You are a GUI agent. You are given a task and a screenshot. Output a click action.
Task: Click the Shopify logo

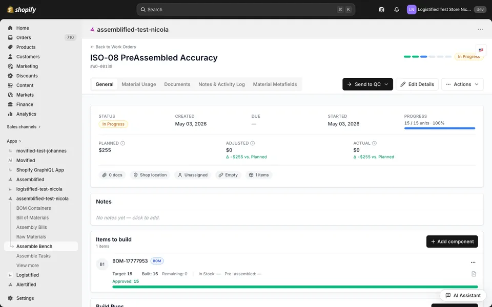coord(22,10)
